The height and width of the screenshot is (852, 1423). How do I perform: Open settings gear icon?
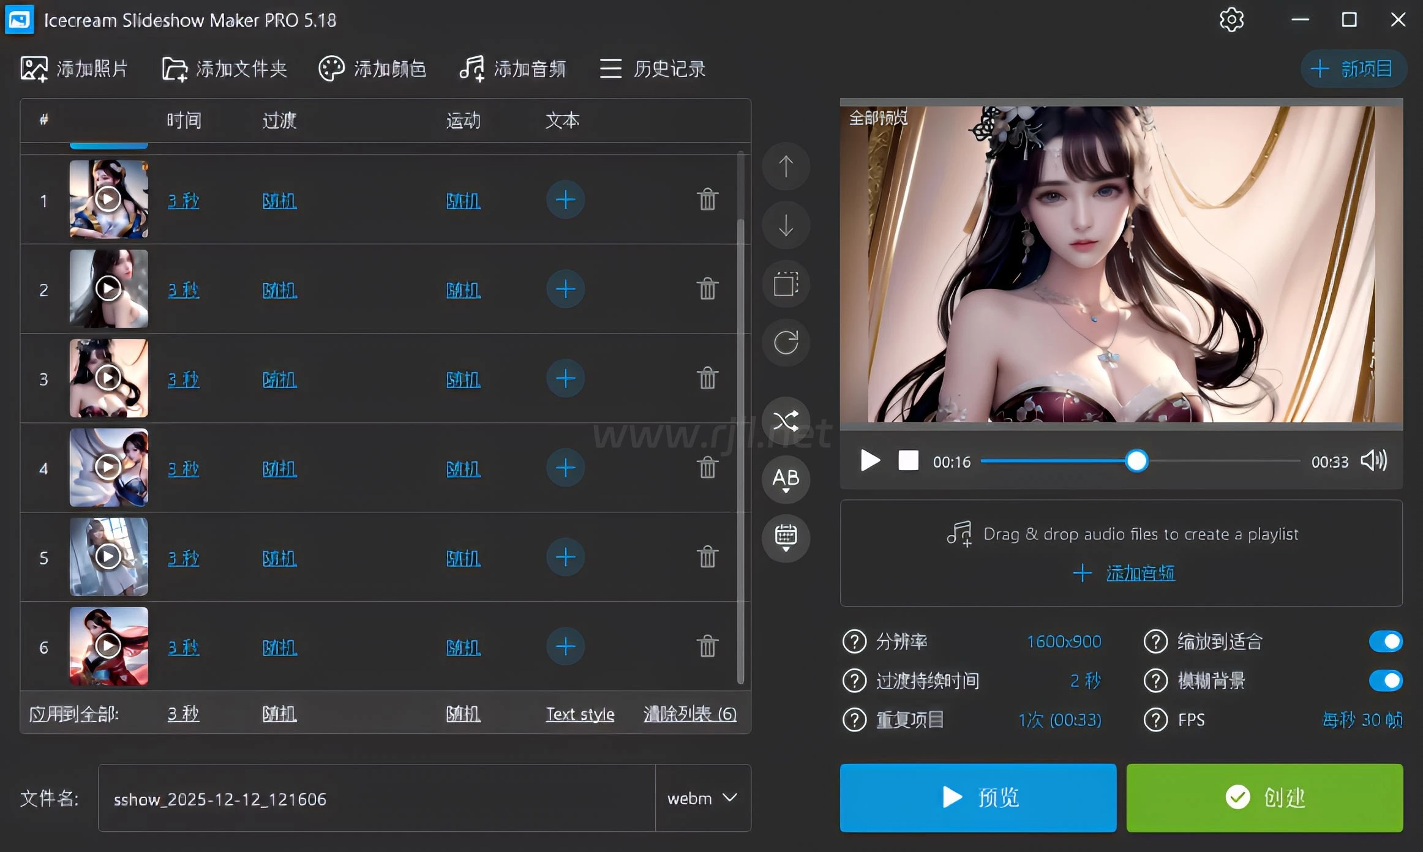pos(1231,20)
